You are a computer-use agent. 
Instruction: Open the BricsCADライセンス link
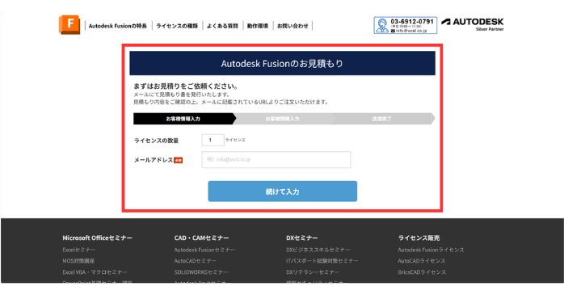click(422, 272)
